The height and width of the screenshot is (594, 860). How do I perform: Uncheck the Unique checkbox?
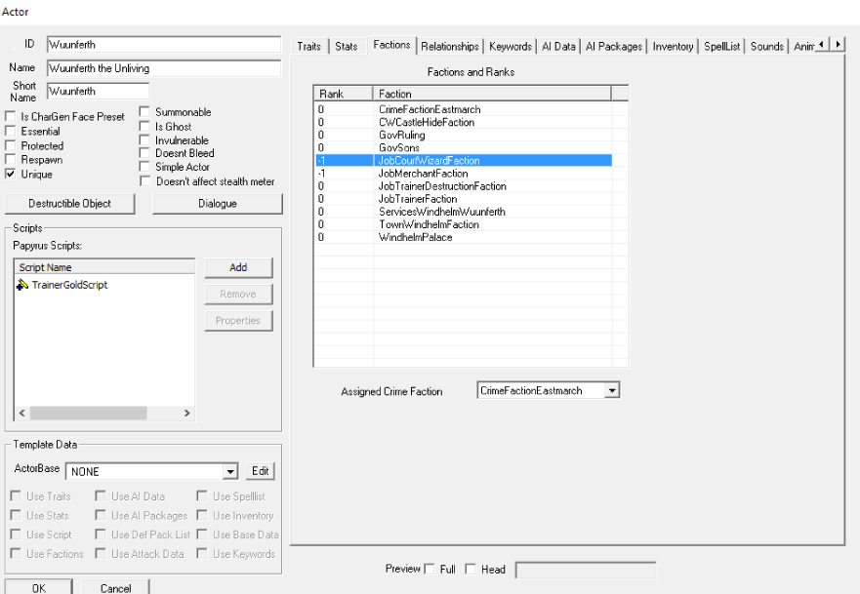tap(10, 174)
